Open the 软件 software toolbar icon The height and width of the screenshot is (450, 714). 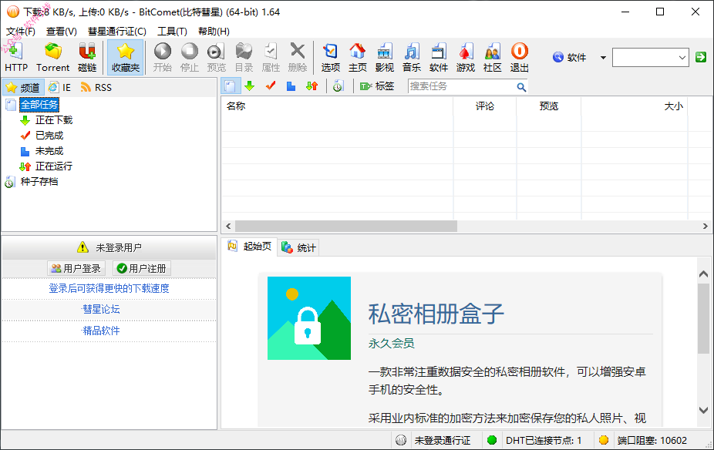(439, 57)
